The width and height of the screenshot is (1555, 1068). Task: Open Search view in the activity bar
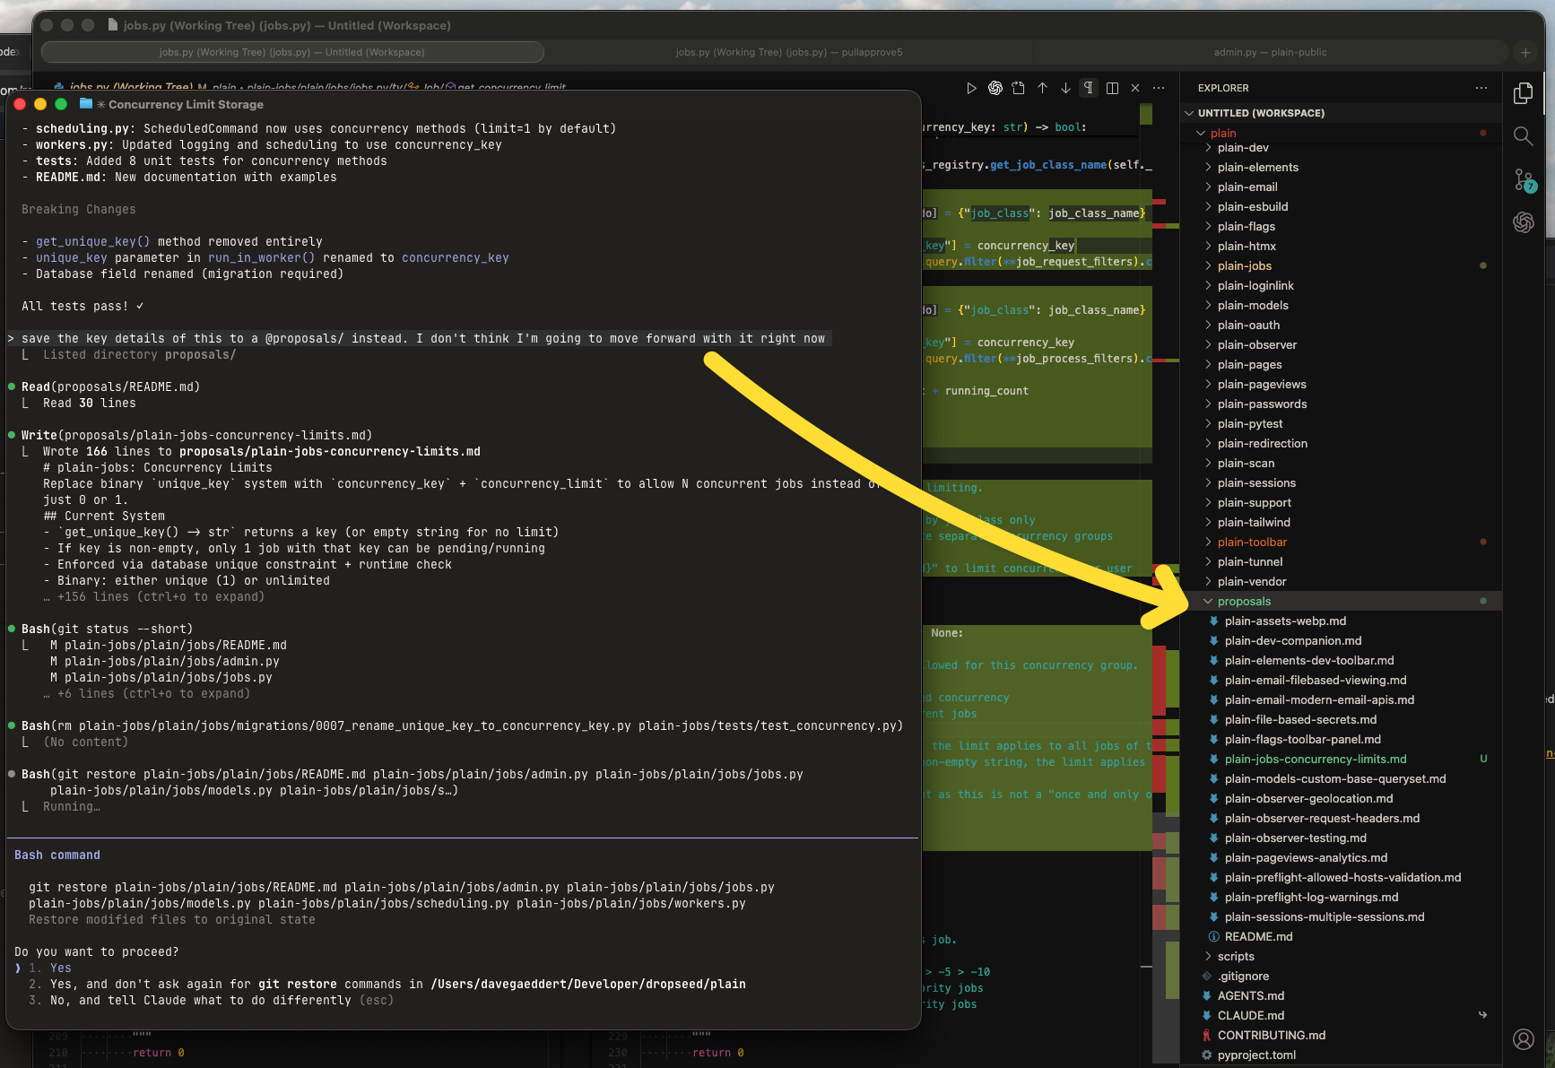[x=1523, y=136]
